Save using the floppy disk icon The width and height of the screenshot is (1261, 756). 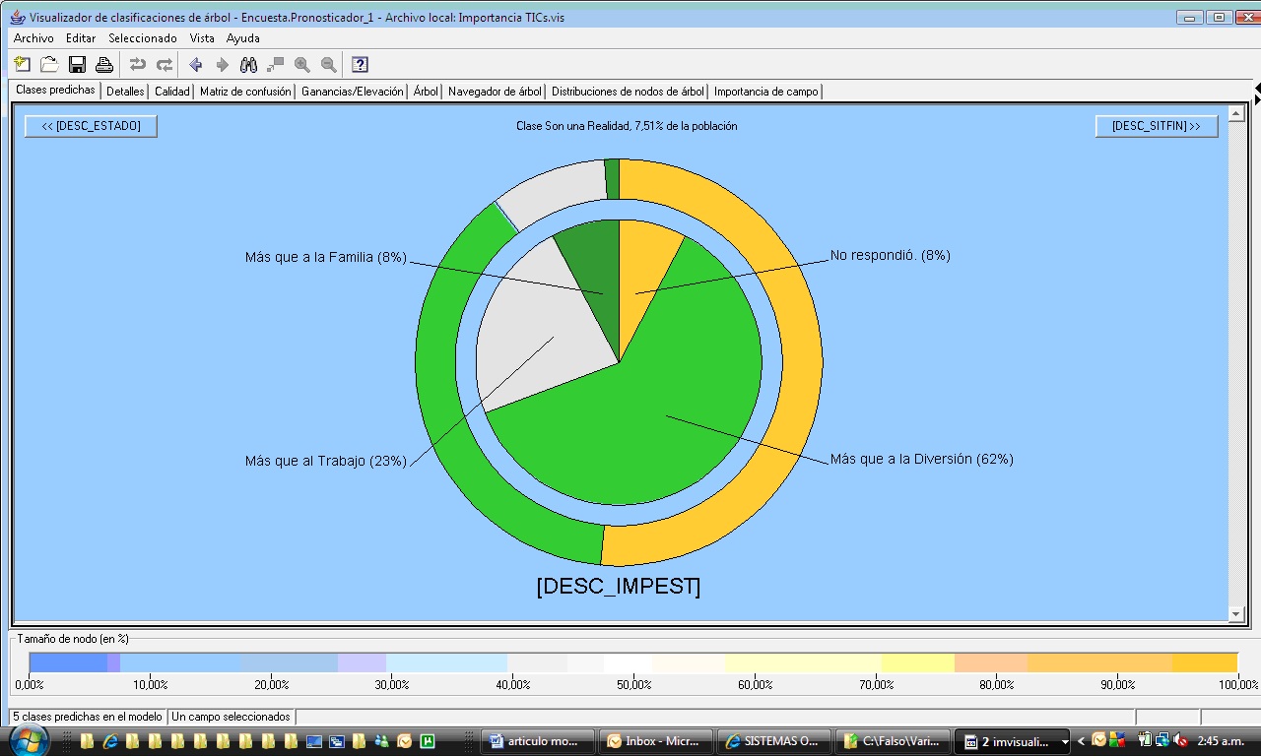(77, 65)
